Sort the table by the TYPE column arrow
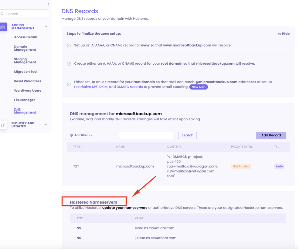Image resolution: width=299 pixels, height=249 pixels. tap(82, 147)
